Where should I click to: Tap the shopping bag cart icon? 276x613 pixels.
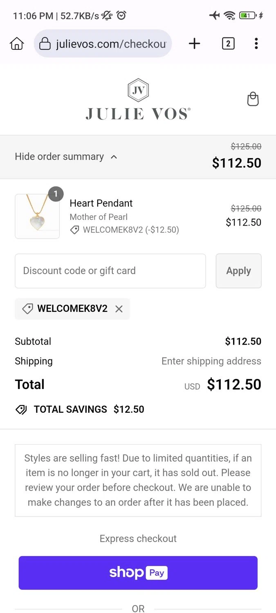tap(253, 99)
